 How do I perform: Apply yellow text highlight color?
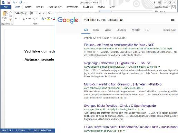point(48,19)
